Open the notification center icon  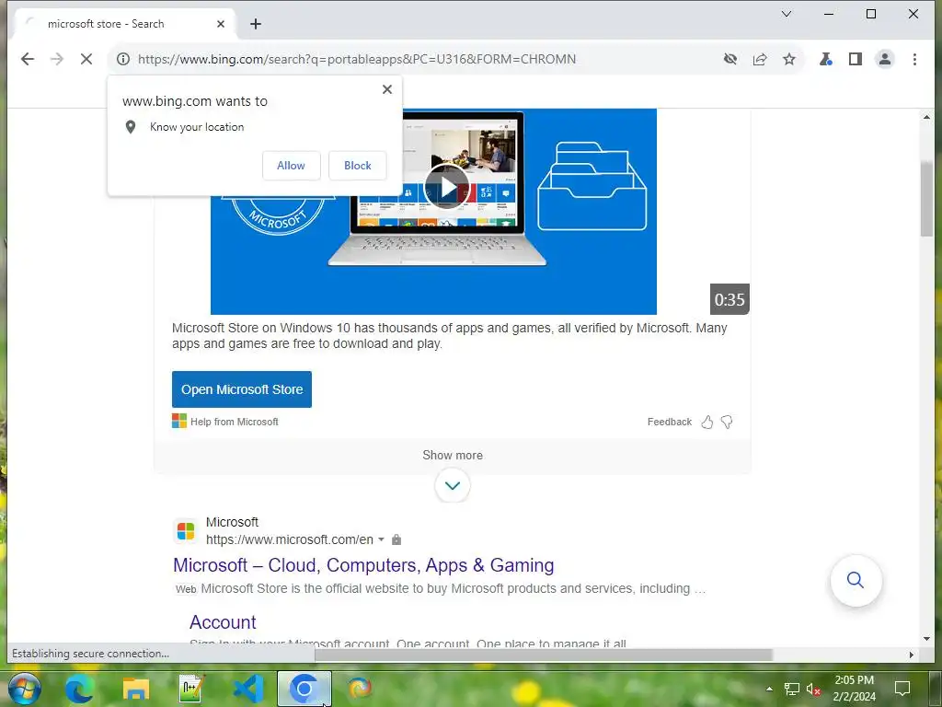click(x=902, y=689)
